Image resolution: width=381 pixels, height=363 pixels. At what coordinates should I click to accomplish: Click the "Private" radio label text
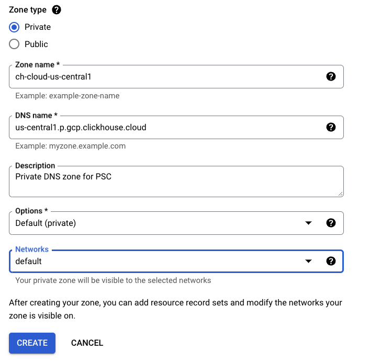click(38, 27)
